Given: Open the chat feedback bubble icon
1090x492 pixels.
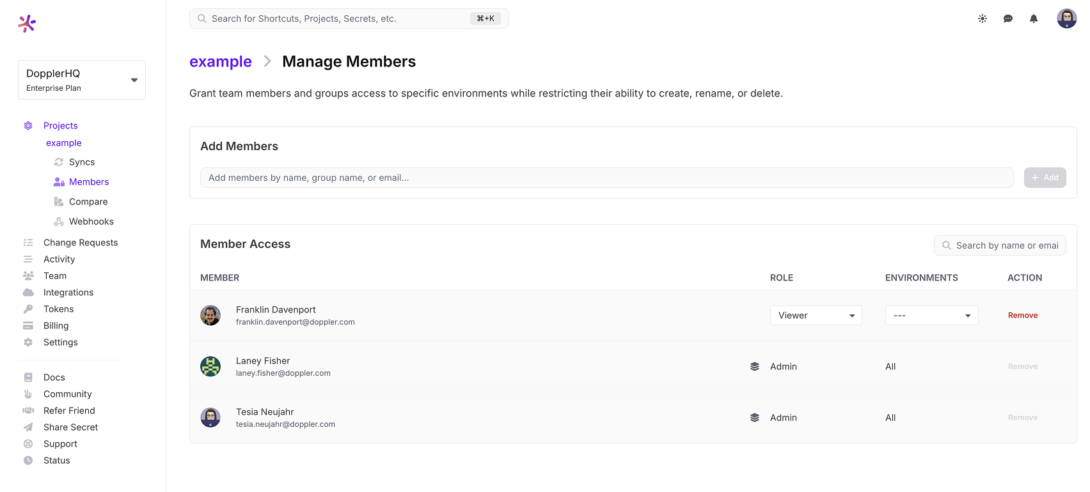Looking at the screenshot, I should 1008,19.
